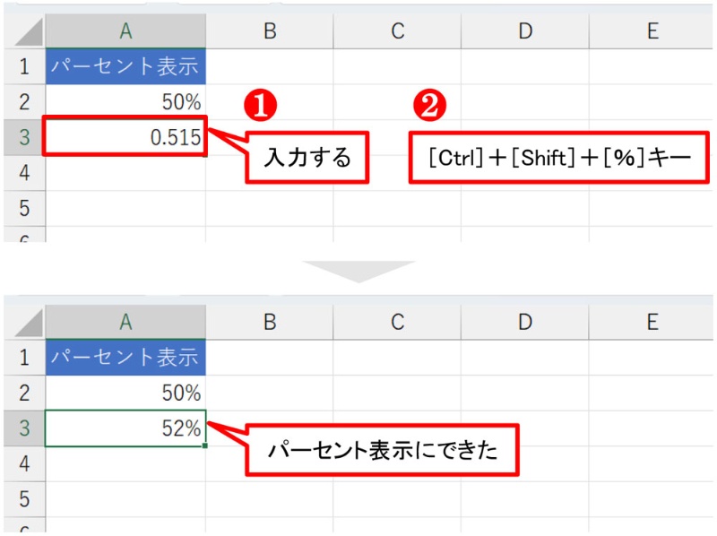The image size is (717, 536).
Task: Click the green selection handle on cell A3
Action: tap(205, 445)
